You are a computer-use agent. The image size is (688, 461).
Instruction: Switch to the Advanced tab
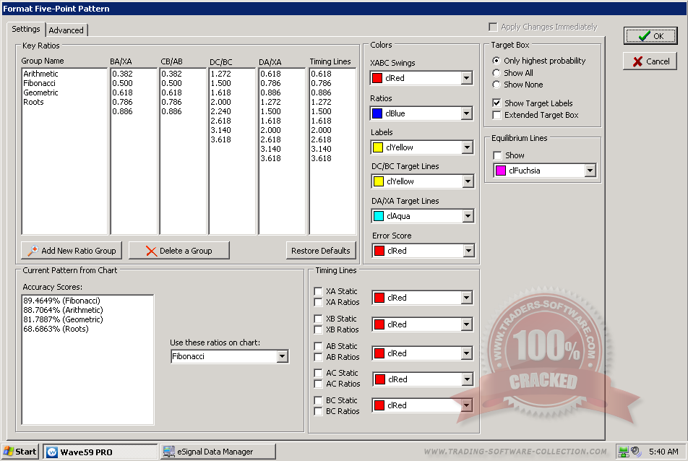click(x=66, y=30)
